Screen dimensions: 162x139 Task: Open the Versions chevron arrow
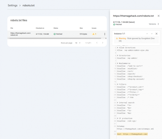[158, 24]
